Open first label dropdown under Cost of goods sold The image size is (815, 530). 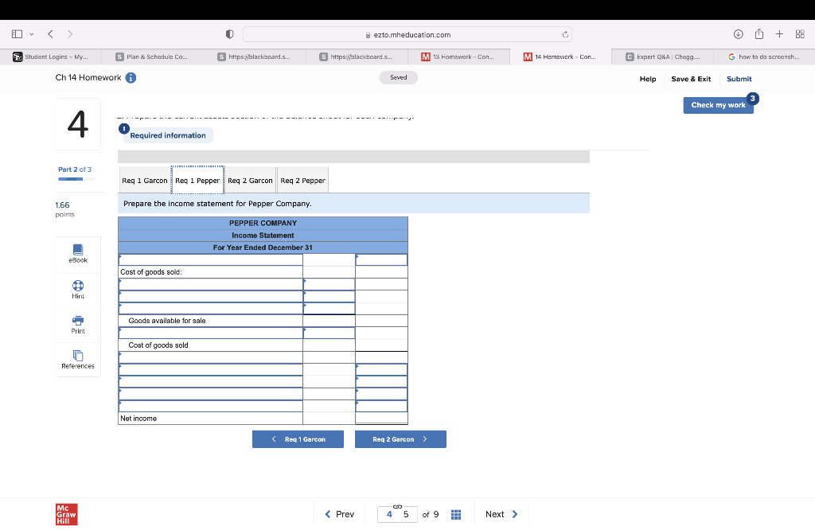[210, 284]
